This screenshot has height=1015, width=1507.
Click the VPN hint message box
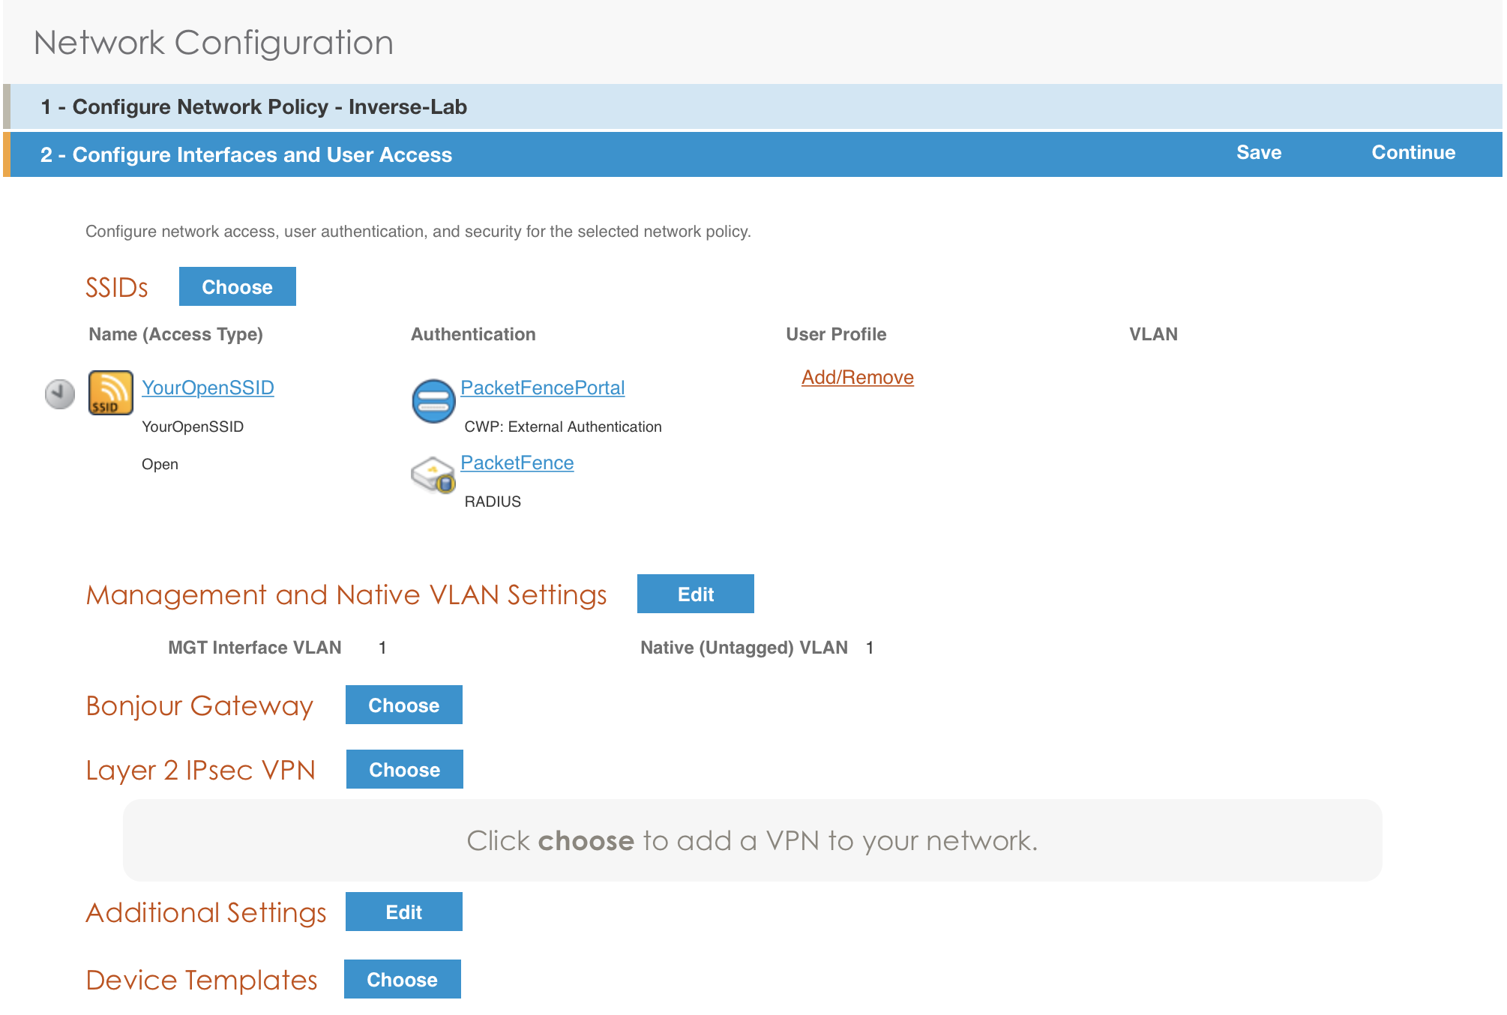[x=752, y=840]
